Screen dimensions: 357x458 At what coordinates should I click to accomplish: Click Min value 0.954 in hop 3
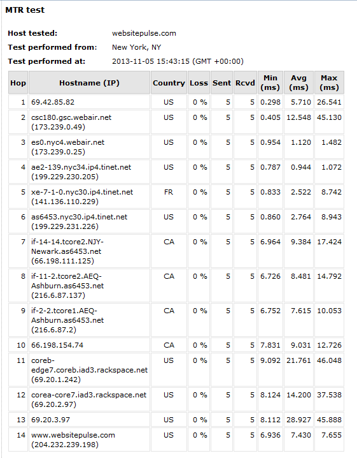pos(270,142)
